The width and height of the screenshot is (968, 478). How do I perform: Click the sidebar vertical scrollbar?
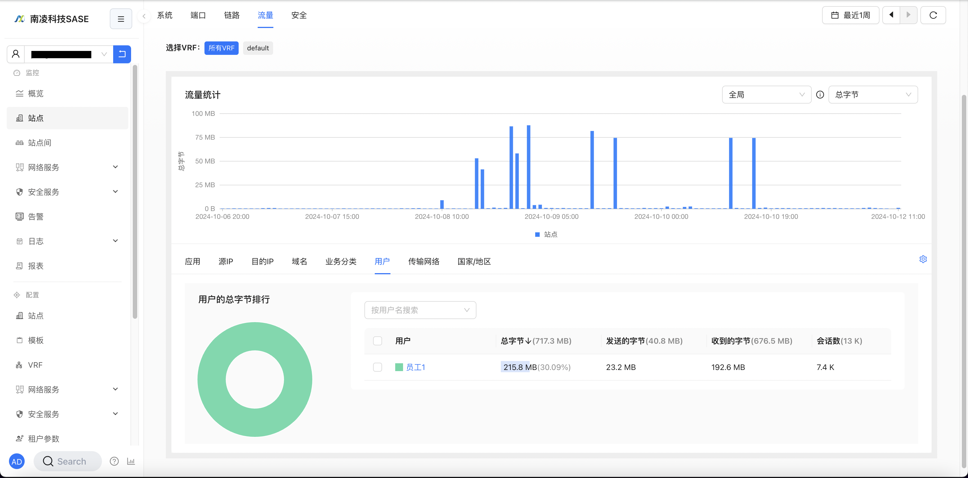(x=135, y=191)
